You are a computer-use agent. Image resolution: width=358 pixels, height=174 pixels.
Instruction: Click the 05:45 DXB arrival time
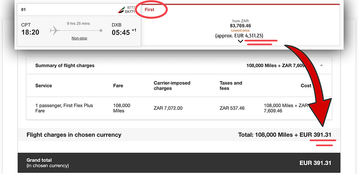pos(121,32)
